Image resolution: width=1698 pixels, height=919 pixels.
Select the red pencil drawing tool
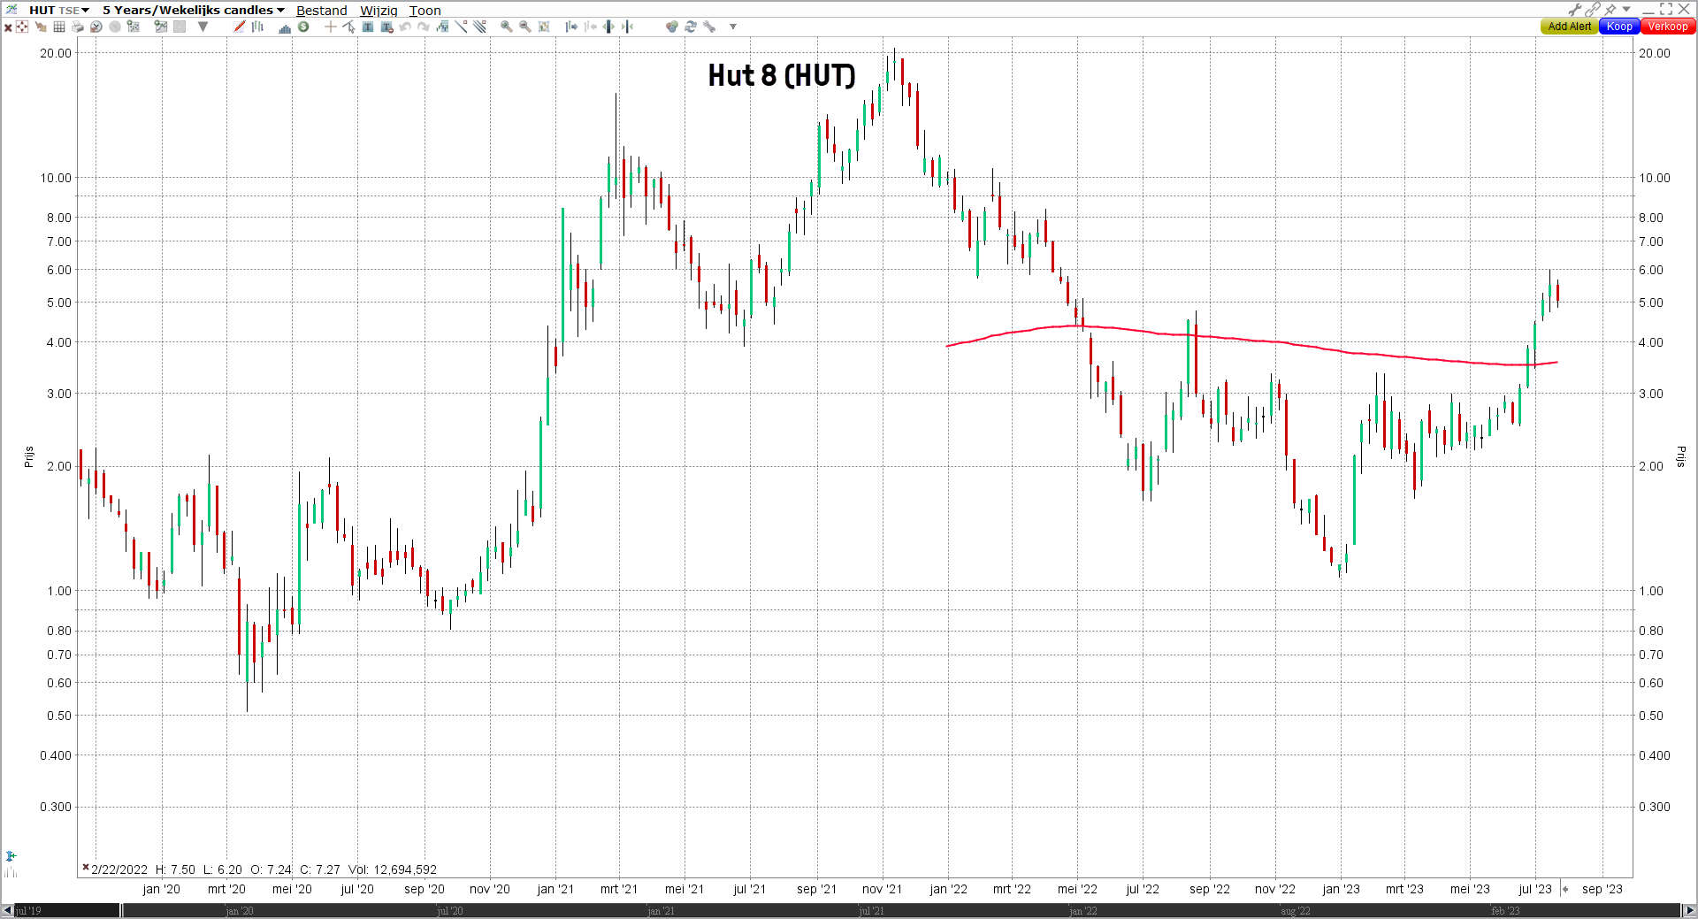240,27
